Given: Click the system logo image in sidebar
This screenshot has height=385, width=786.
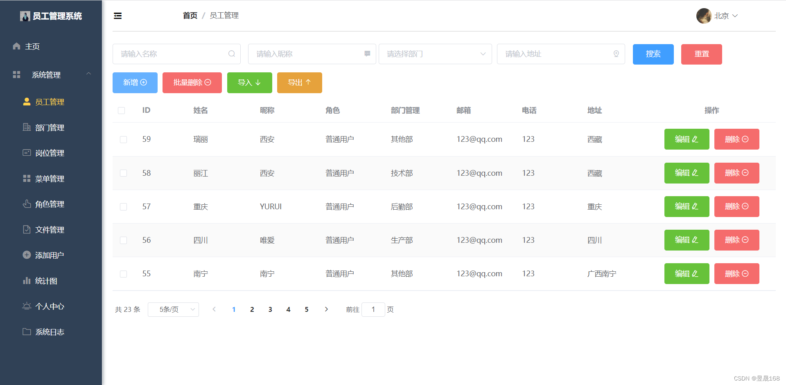Looking at the screenshot, I should pos(25,16).
